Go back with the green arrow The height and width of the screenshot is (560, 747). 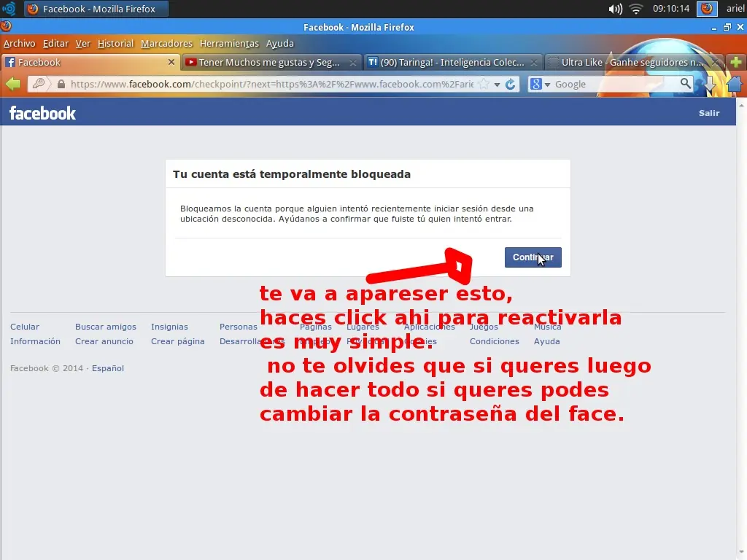(x=13, y=85)
